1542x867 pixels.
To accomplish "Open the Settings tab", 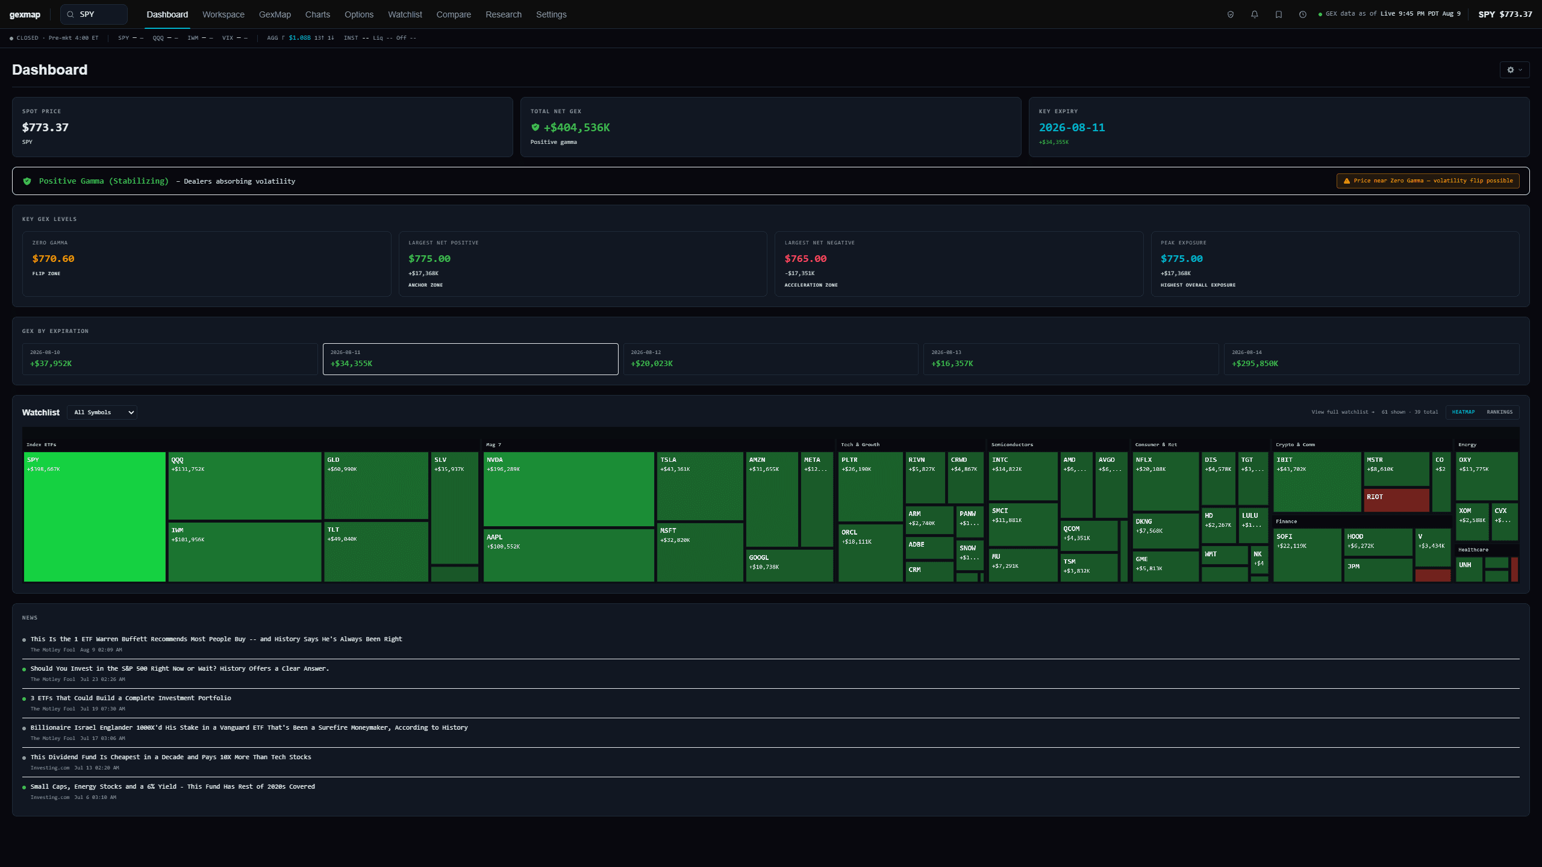I will (x=551, y=14).
